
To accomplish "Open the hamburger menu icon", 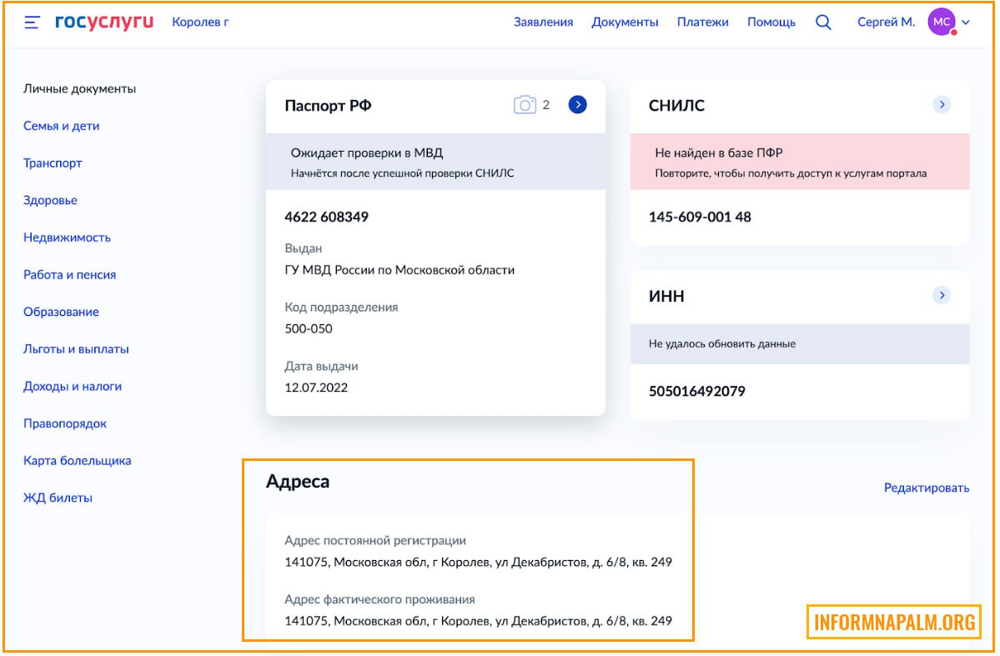I will tap(33, 23).
